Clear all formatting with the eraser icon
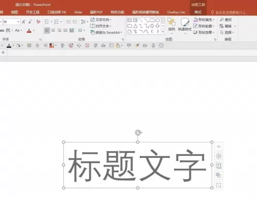257x200 pixels. click(x=39, y=22)
